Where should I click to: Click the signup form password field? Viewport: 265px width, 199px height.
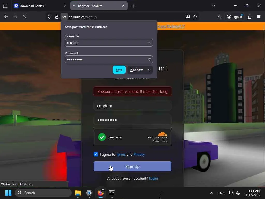tap(132, 120)
